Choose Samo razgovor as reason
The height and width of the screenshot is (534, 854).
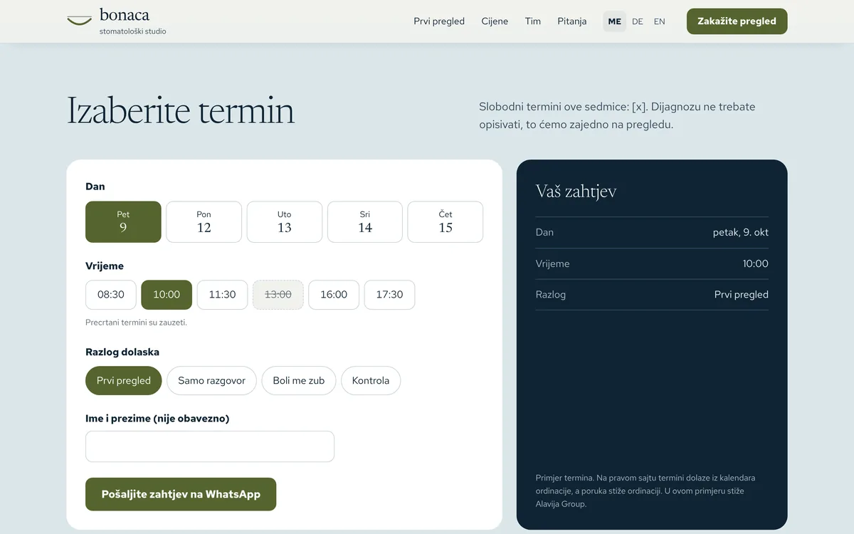point(212,381)
